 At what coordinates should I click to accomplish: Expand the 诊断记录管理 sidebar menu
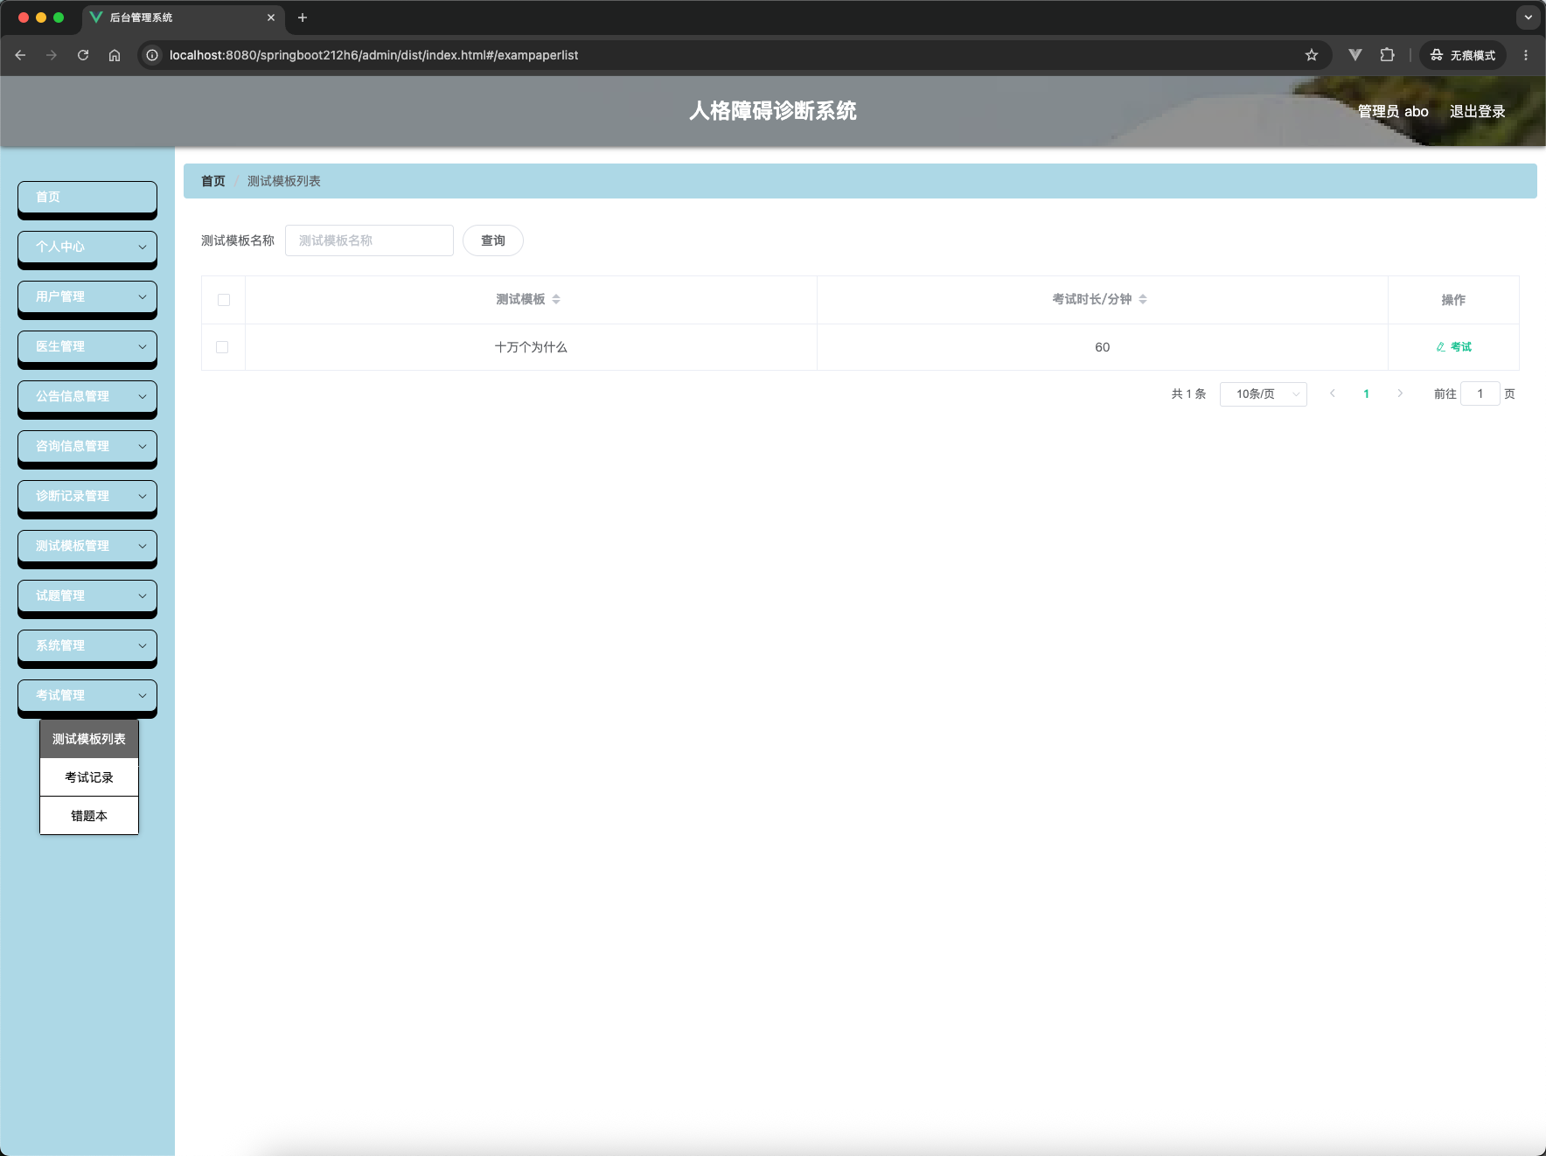click(87, 496)
